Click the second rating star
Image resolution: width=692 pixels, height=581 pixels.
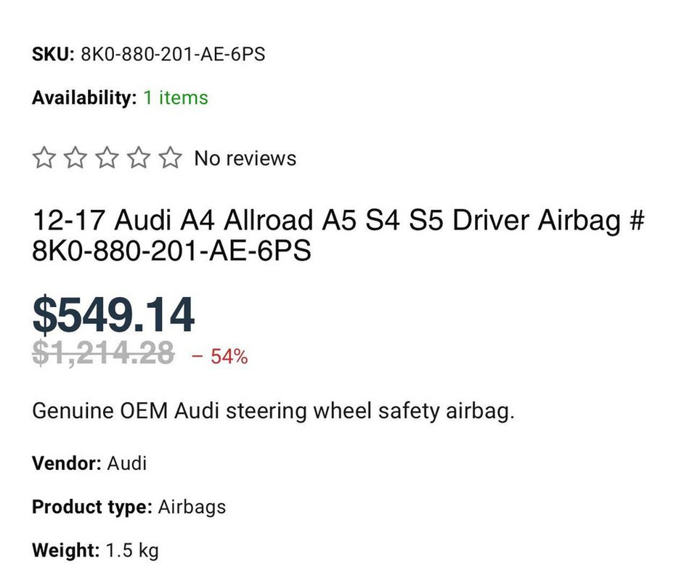pyautogui.click(x=76, y=158)
